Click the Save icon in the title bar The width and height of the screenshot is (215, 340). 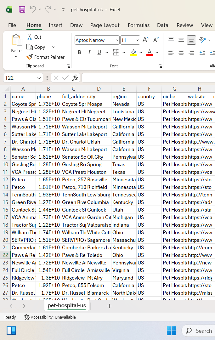pos(22,9)
